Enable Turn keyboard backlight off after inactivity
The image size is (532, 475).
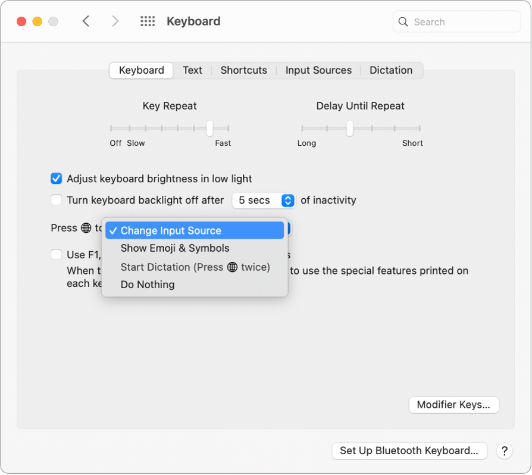click(56, 200)
